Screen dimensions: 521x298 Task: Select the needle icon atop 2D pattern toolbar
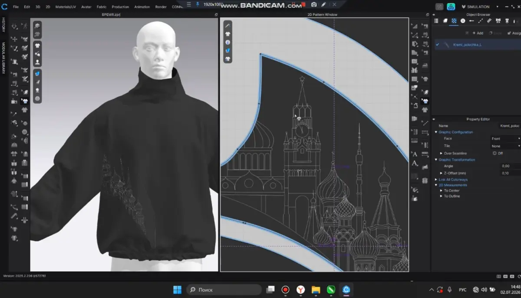point(228,26)
